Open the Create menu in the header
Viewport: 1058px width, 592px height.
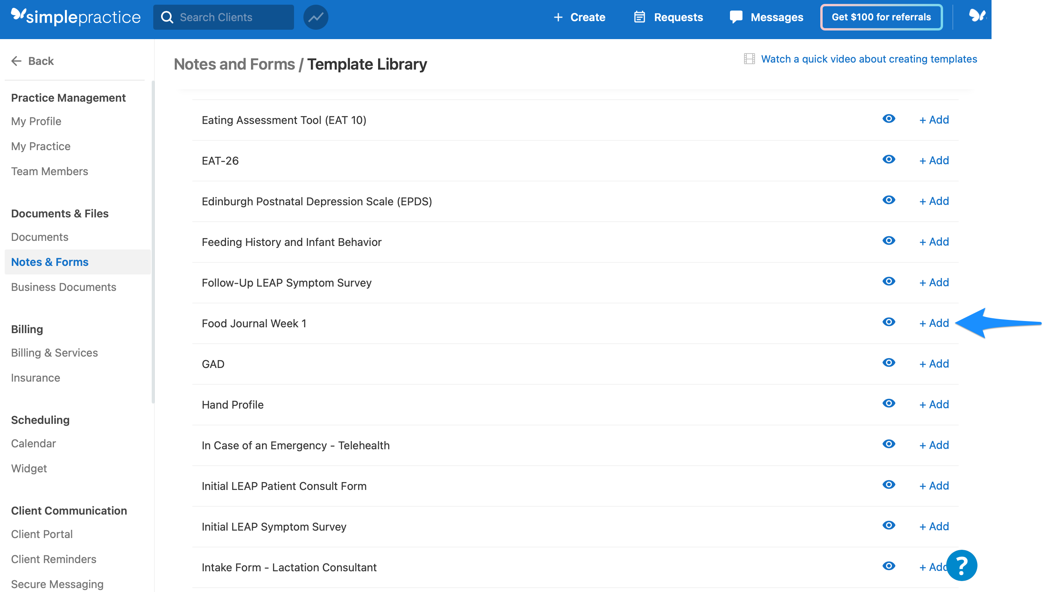coord(579,17)
